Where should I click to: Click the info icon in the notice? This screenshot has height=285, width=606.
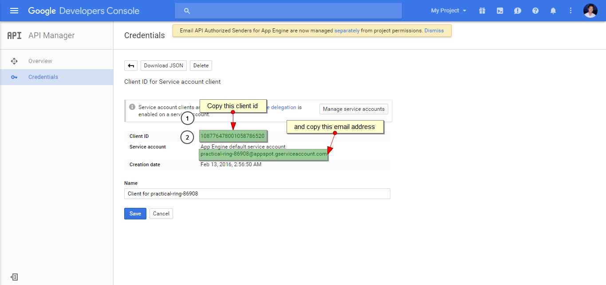point(132,107)
